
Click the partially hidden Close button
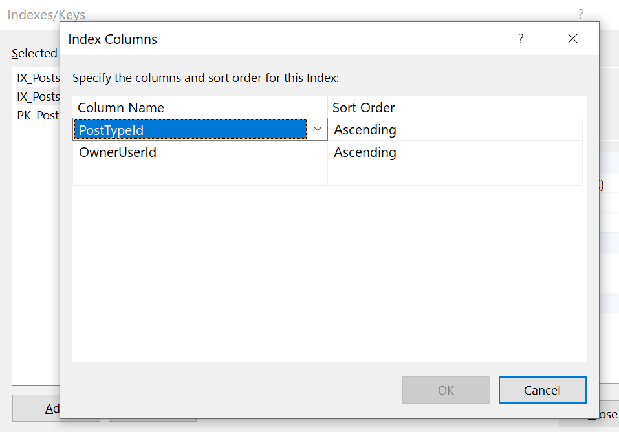click(608, 415)
